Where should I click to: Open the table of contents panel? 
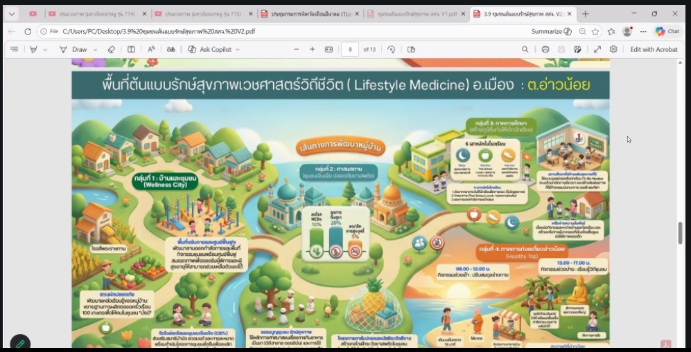point(14,49)
